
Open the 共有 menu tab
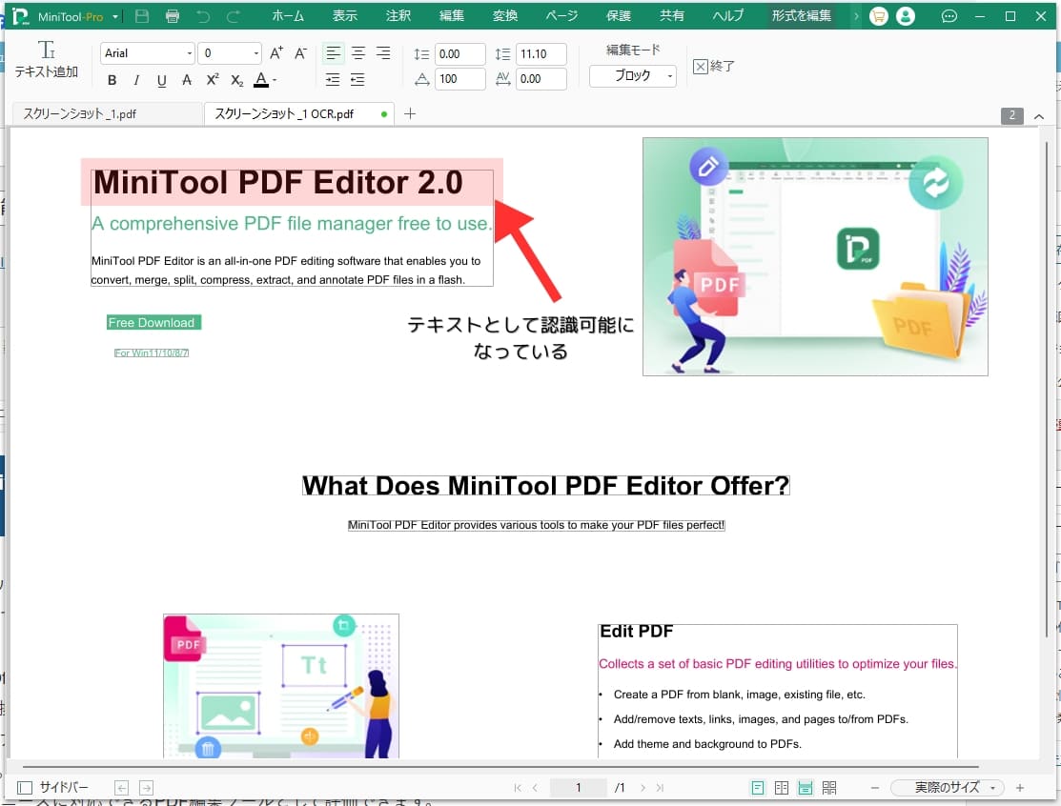(672, 15)
